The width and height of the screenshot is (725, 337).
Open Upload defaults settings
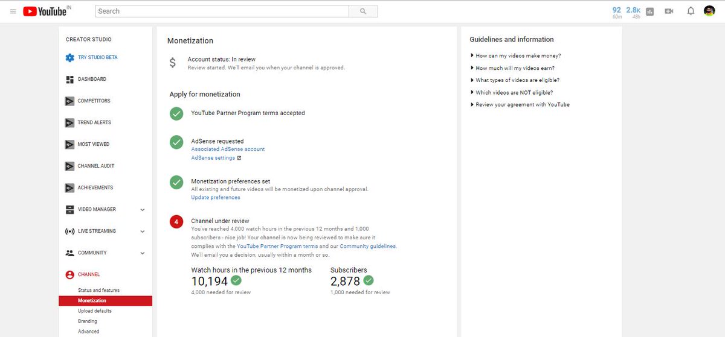click(95, 311)
